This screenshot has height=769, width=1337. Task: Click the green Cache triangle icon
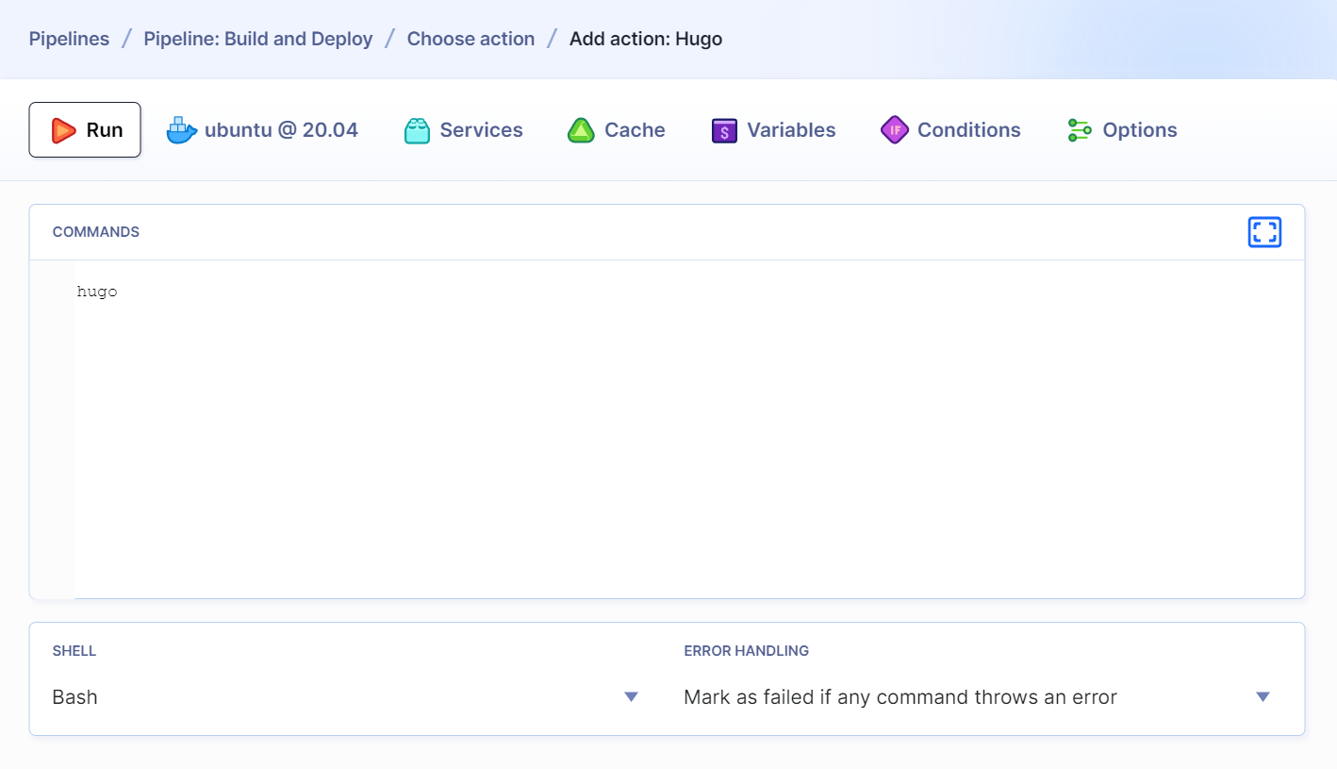pos(581,130)
